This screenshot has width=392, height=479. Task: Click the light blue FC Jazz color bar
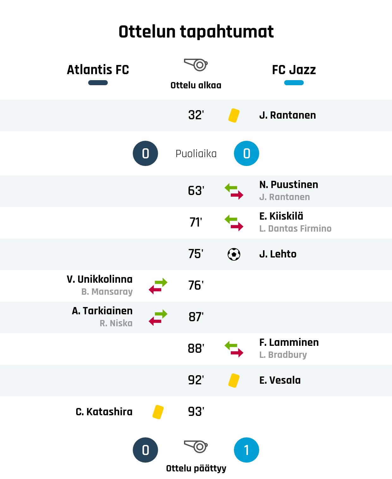coord(294,83)
